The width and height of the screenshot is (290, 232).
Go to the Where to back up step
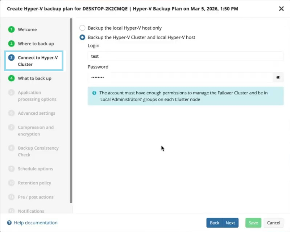[36, 44]
